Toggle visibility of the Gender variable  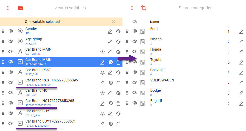pos(11,31)
